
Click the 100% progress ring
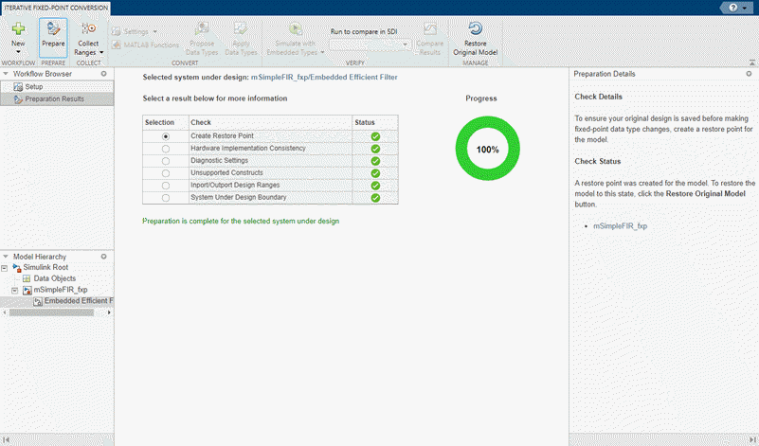[x=487, y=149]
